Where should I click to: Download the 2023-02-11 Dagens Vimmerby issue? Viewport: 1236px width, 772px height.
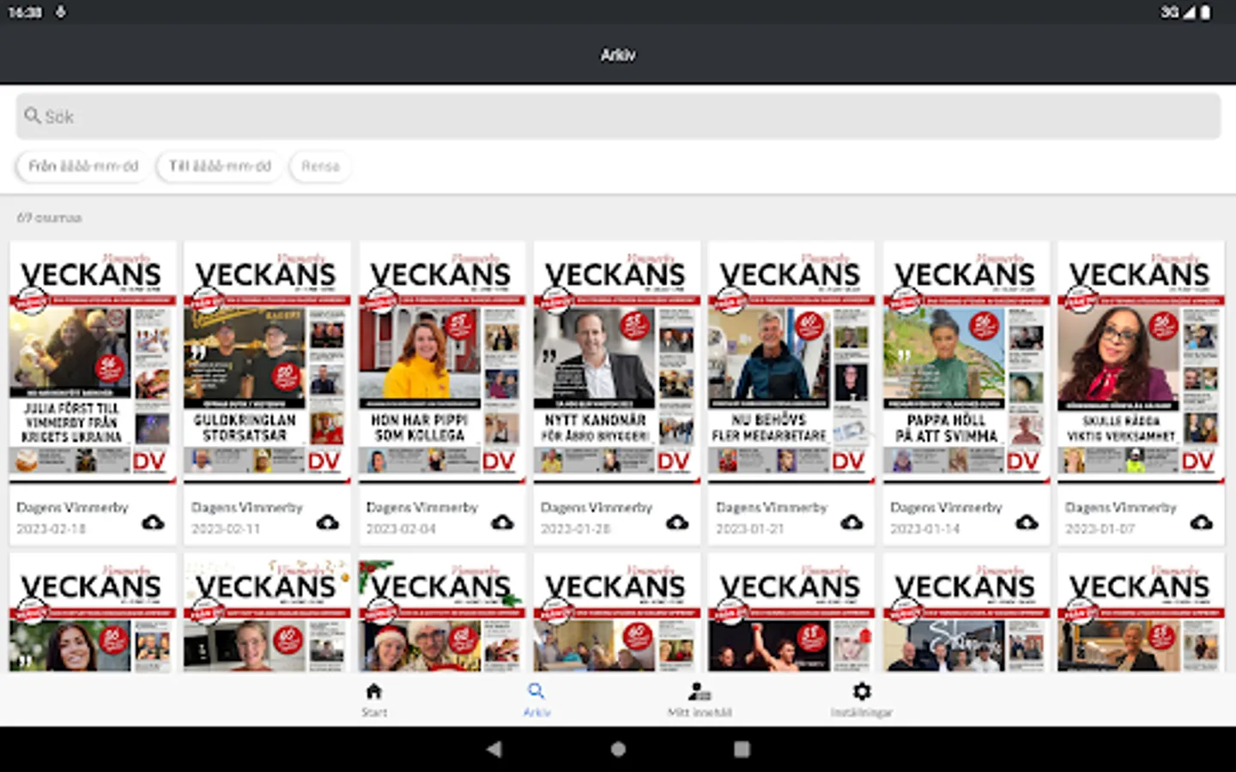[x=327, y=522]
